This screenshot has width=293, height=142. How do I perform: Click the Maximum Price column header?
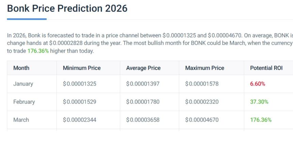click(205, 68)
